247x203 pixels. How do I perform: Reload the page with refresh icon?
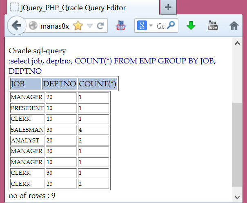[100, 26]
